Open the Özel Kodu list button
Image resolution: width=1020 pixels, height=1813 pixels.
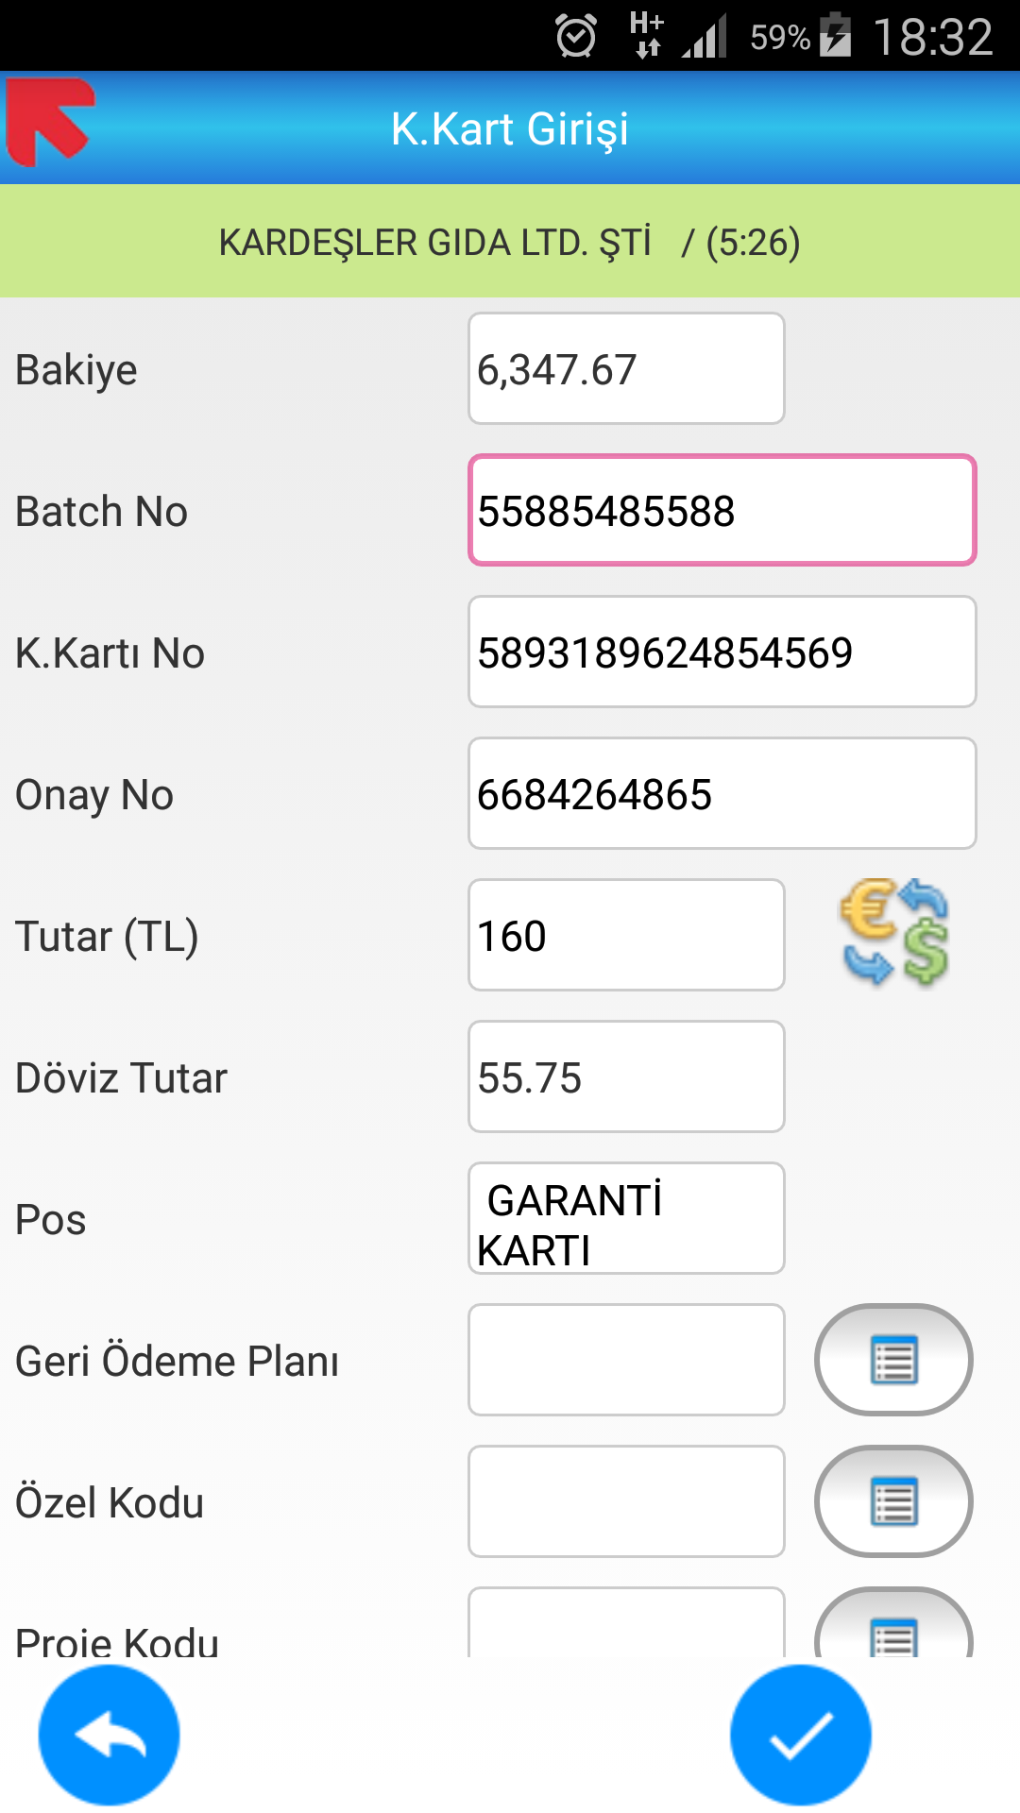(893, 1501)
